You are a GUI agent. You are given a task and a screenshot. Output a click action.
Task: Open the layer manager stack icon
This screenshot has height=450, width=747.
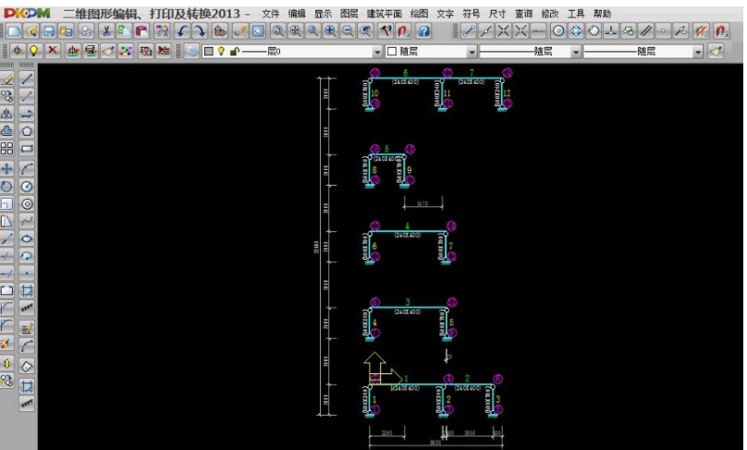point(191,52)
